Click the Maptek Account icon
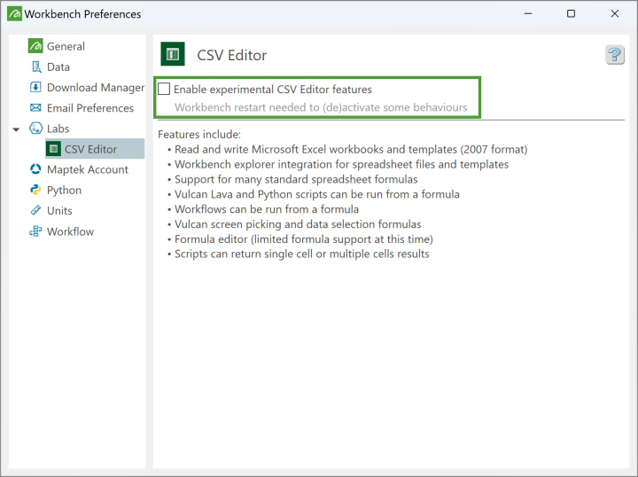Viewport: 638px width, 477px height. pyautogui.click(x=35, y=169)
